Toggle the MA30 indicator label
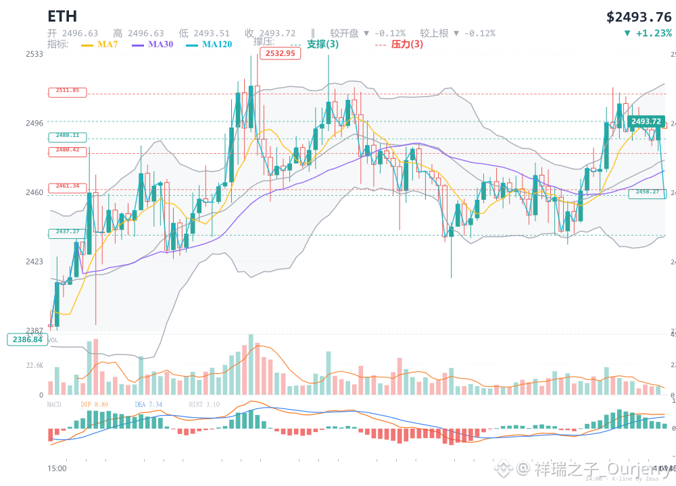Screen dimensions: 676x486 [160, 45]
